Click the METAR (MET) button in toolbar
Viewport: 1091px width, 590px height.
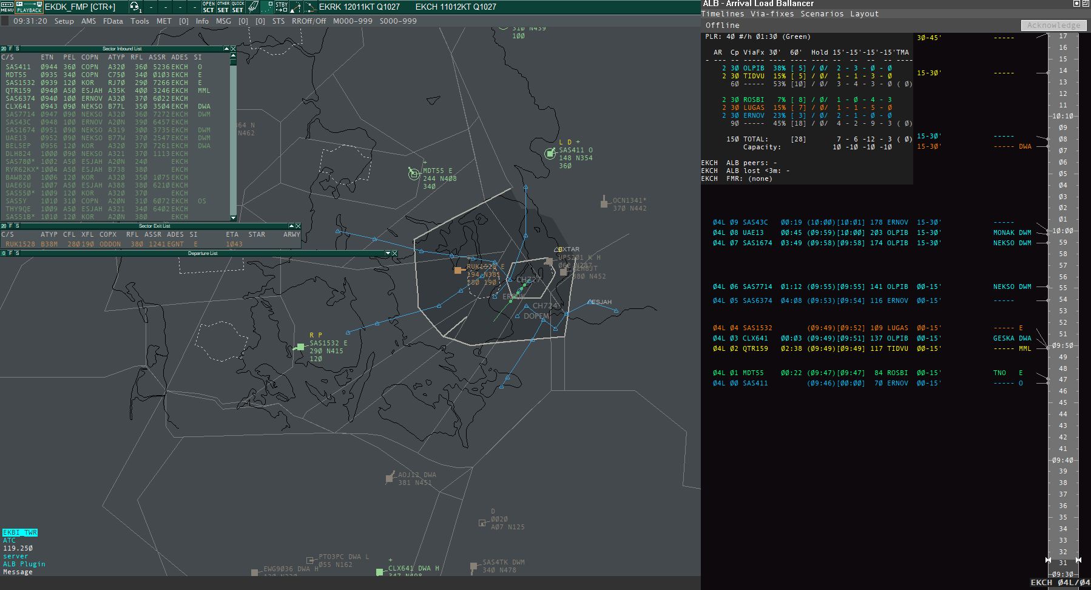tap(164, 21)
